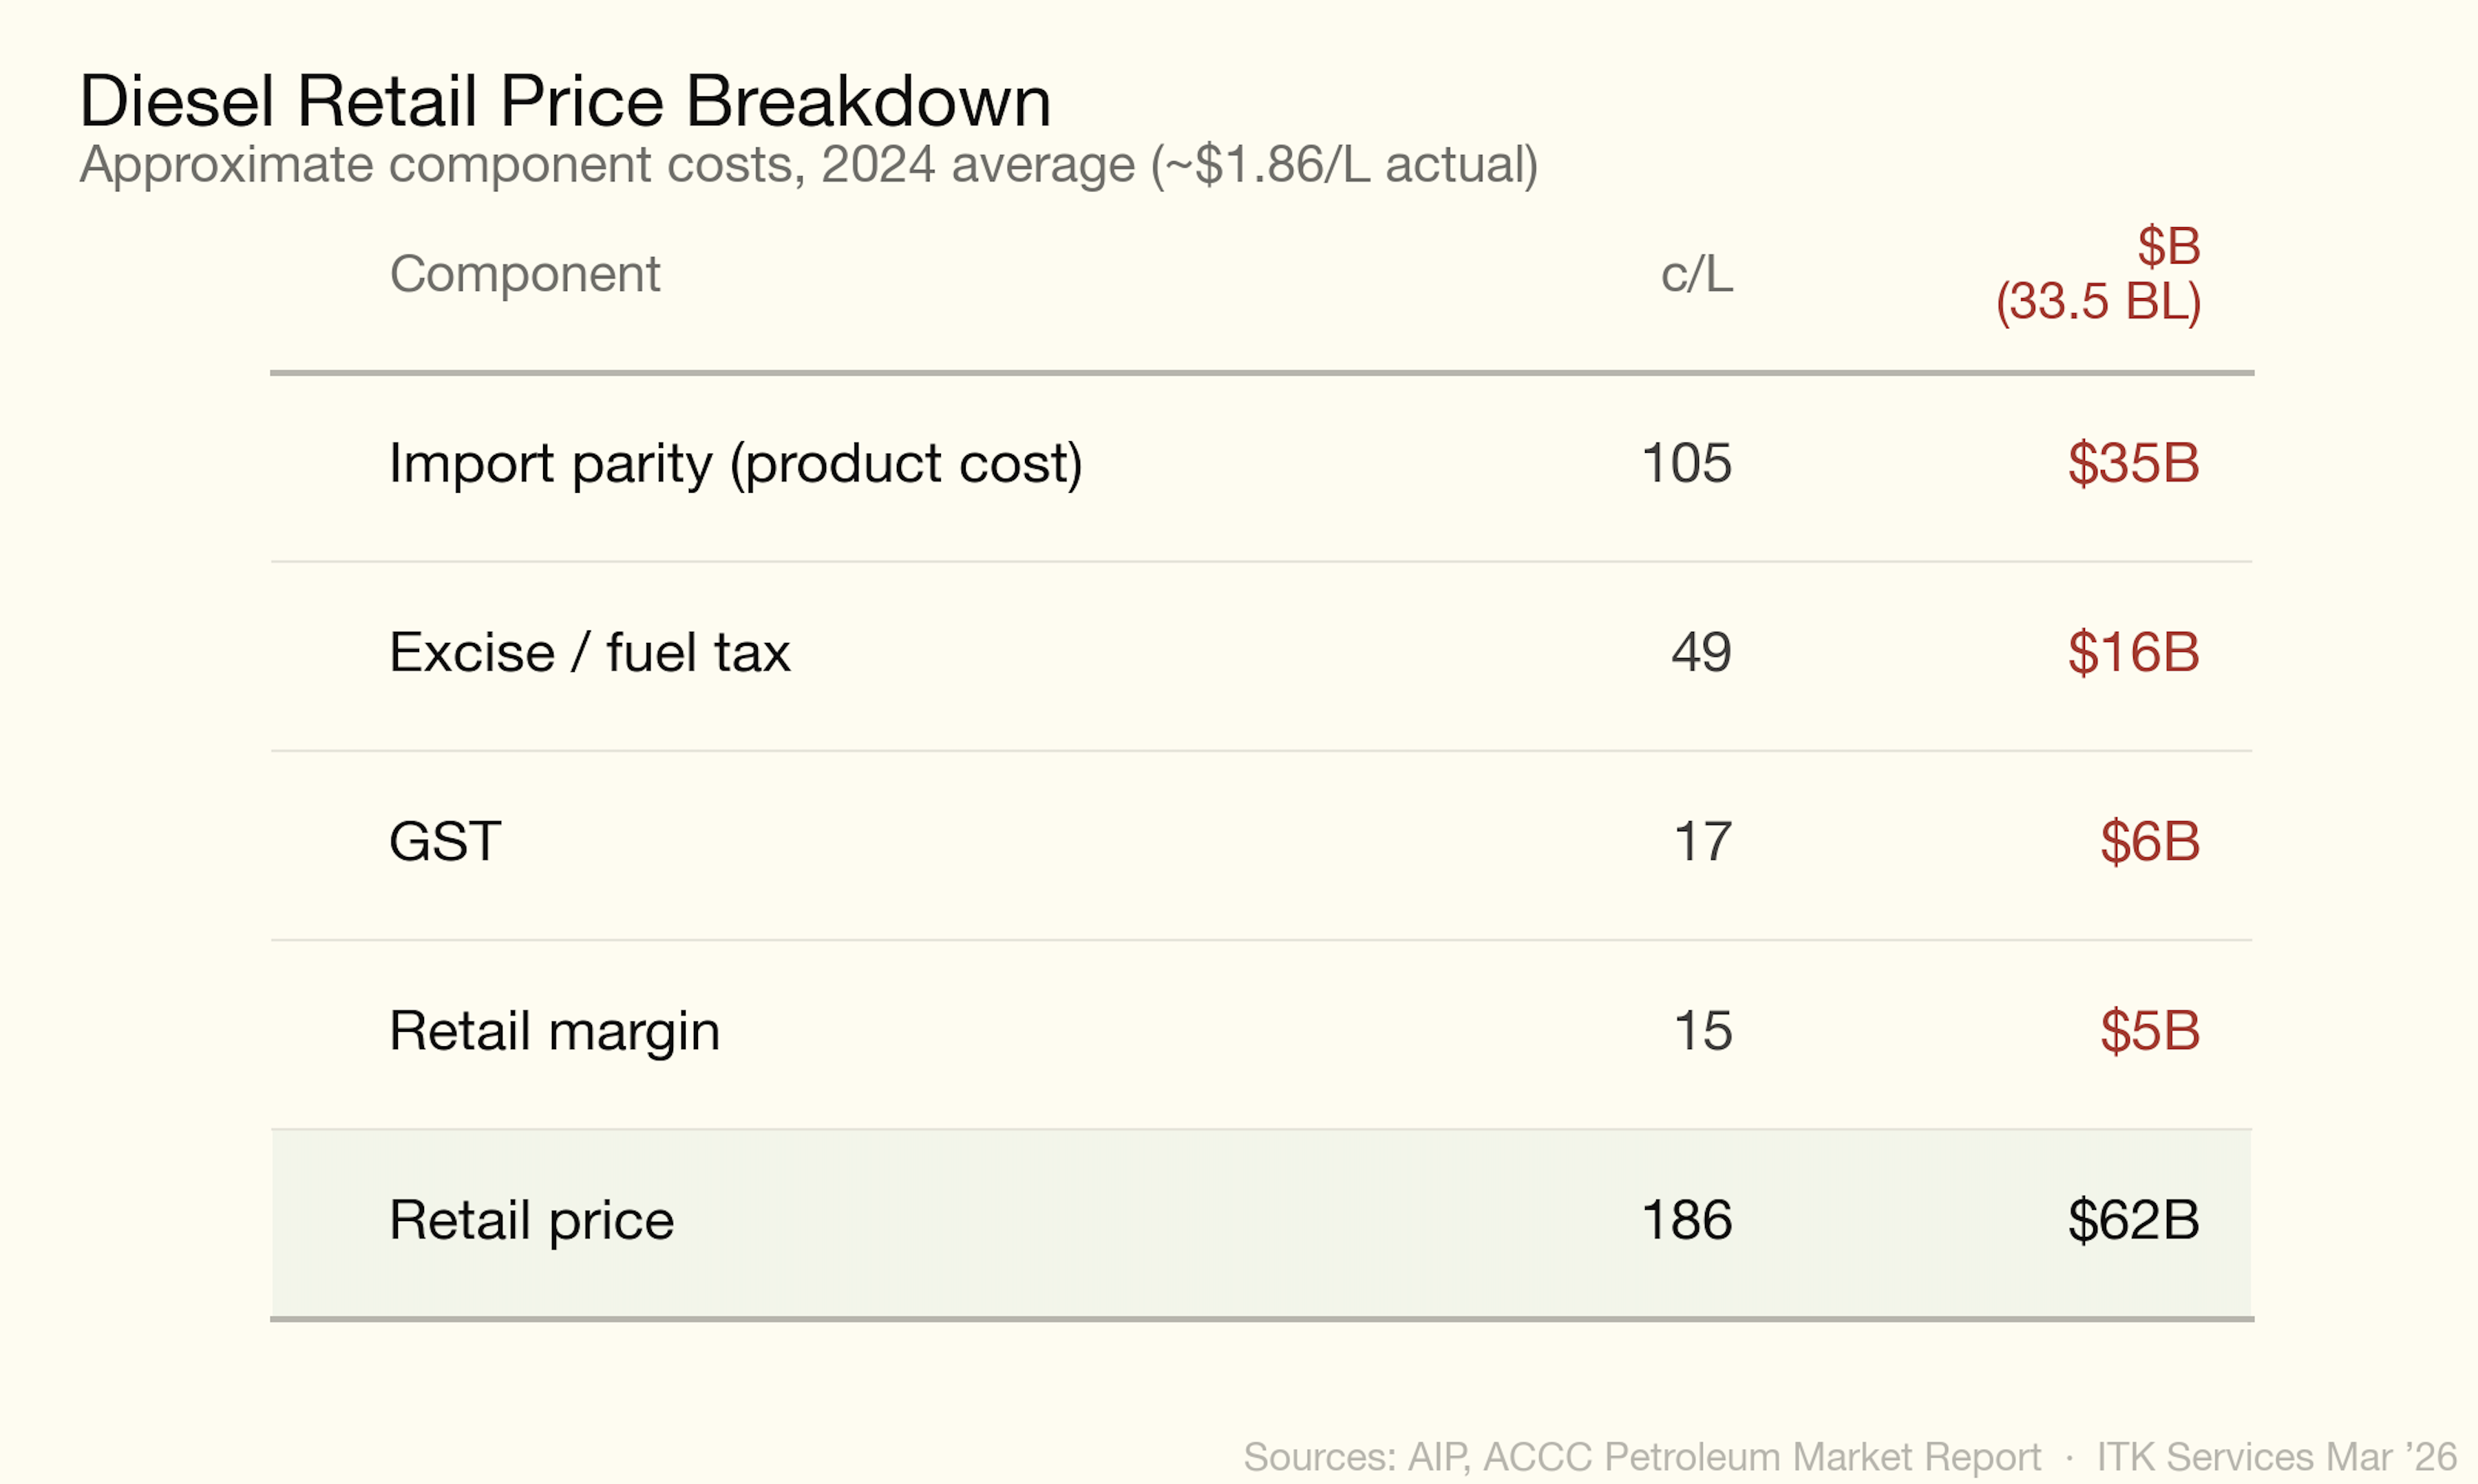
Task: Click the $62B retail price total
Action: (x=2133, y=1221)
